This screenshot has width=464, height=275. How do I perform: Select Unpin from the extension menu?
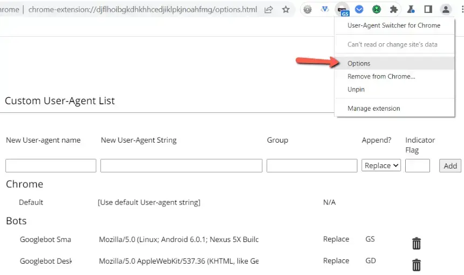[356, 89]
